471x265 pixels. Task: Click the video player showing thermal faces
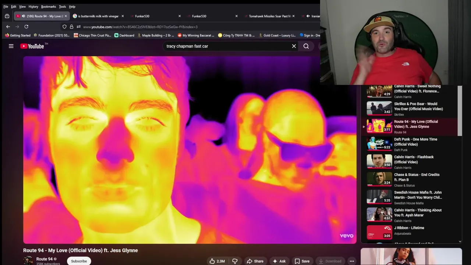click(x=190, y=150)
